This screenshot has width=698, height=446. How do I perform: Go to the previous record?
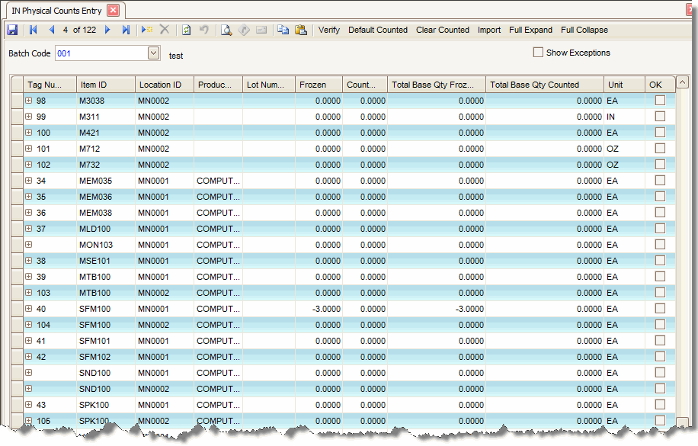pos(52,30)
